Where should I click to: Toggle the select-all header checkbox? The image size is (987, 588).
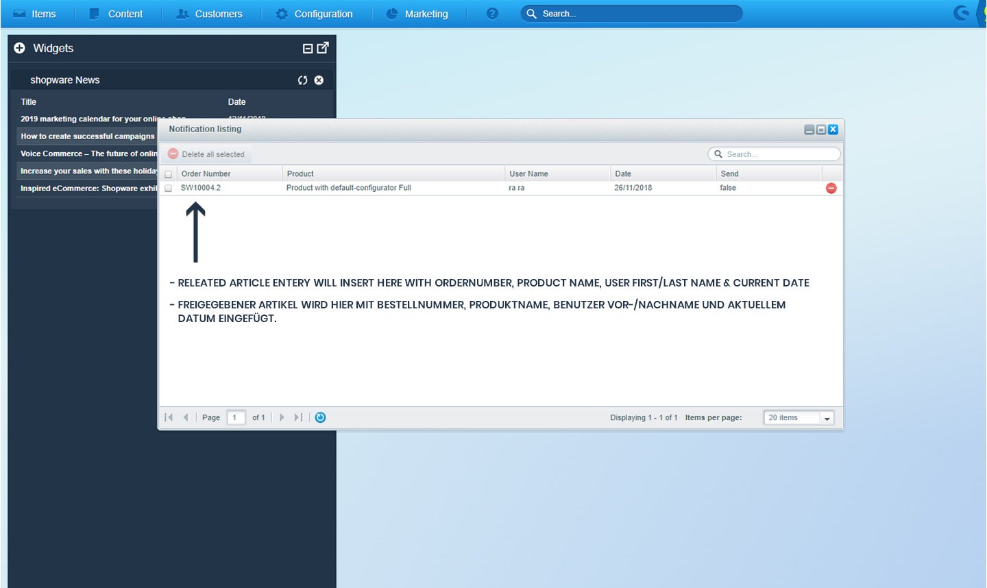[x=168, y=174]
